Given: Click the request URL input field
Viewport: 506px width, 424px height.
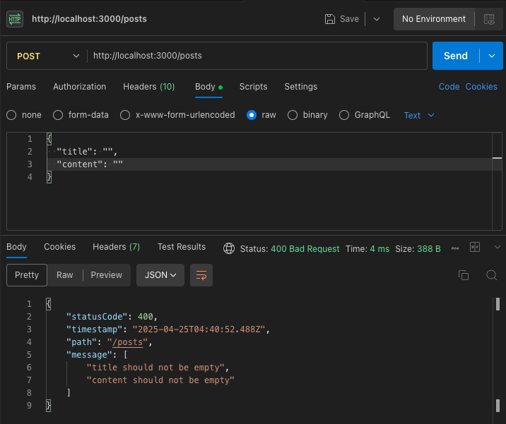Looking at the screenshot, I should coord(257,56).
